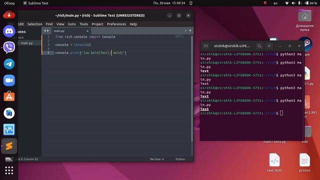Click the line 1 import statement

point(85,37)
